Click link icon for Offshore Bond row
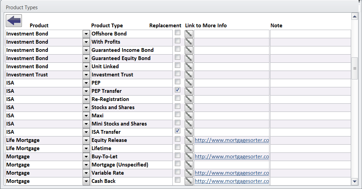This screenshot has height=189, width=362. pos(189,34)
